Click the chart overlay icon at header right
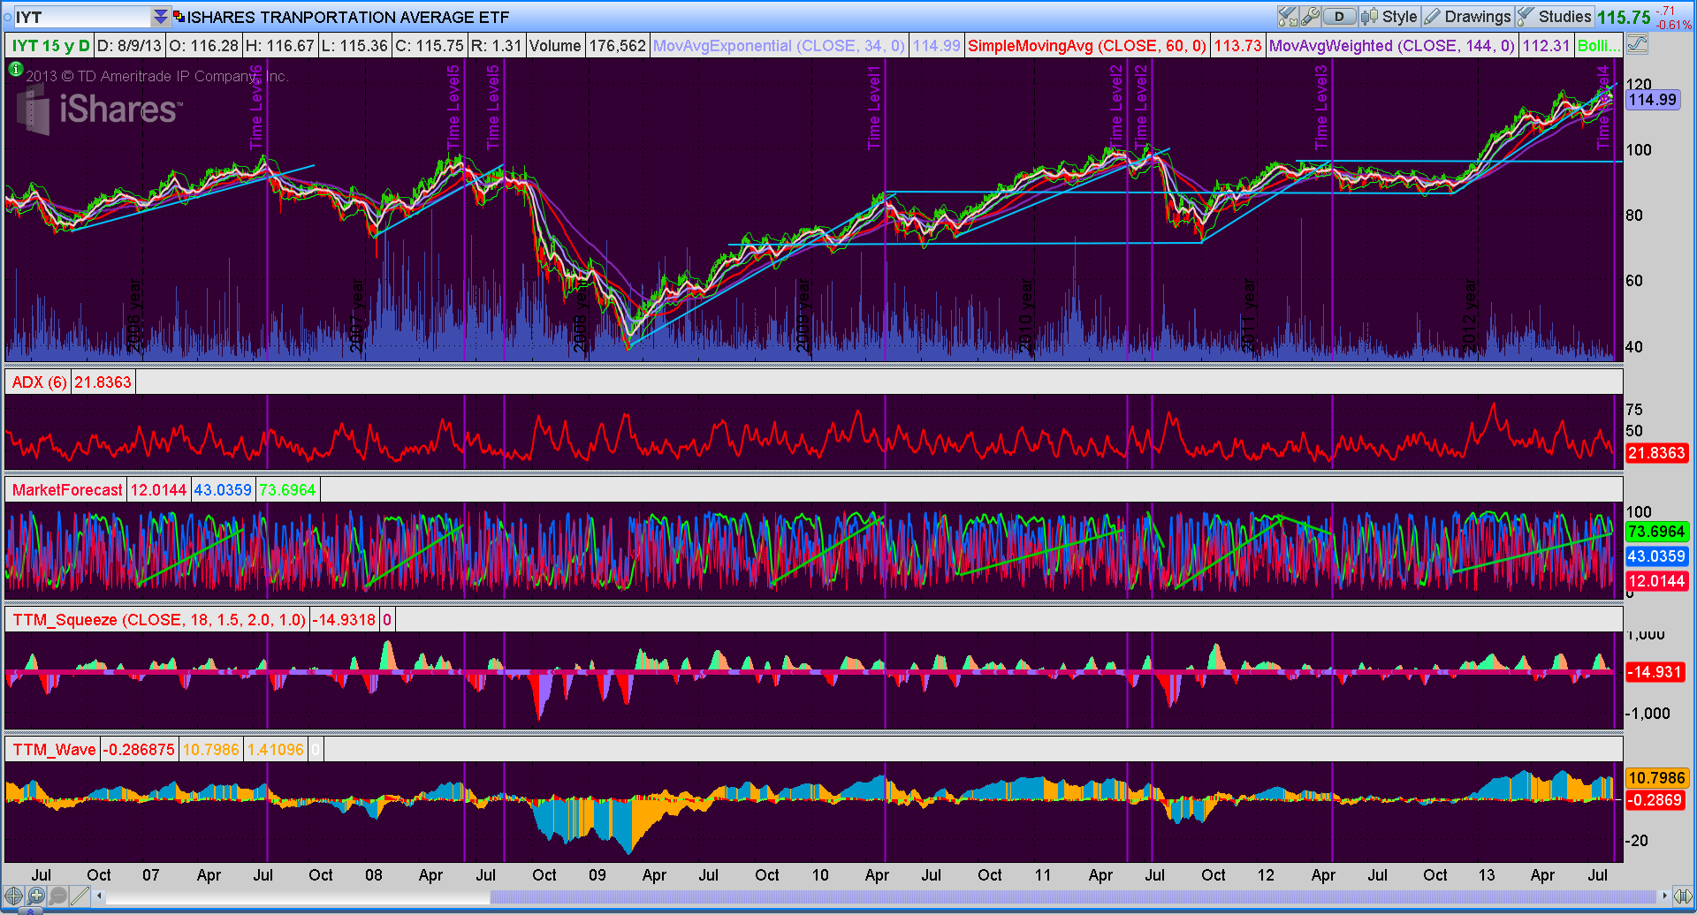 [x=1637, y=44]
